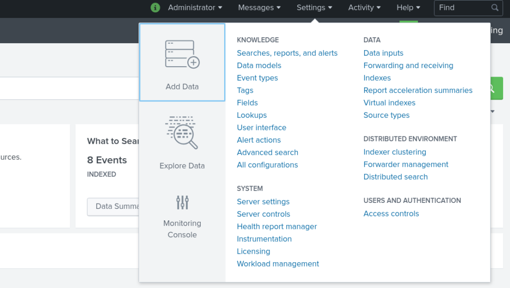Open Data models settings
The width and height of the screenshot is (510, 288).
(x=259, y=65)
